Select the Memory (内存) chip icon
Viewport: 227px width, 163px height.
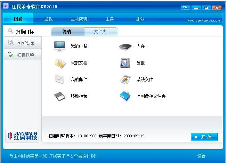pyautogui.click(x=125, y=46)
